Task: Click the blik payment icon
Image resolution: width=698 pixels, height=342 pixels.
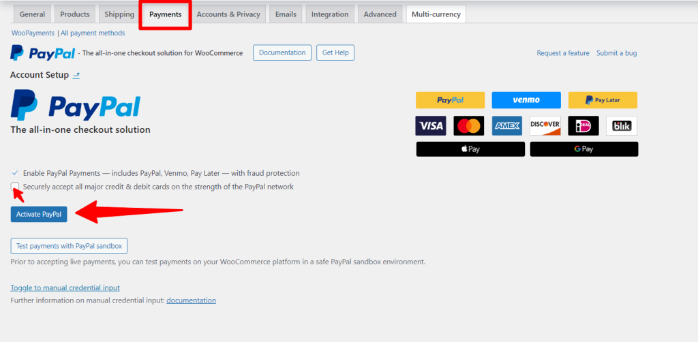Action: pos(622,126)
